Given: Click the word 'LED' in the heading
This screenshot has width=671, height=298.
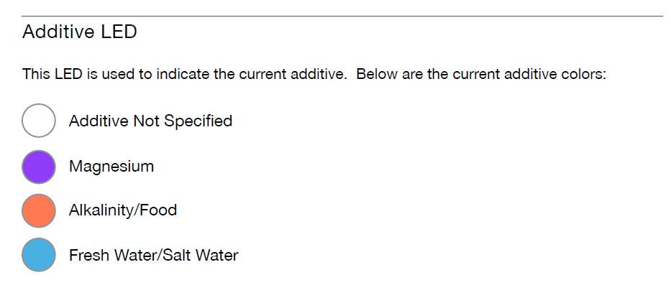Looking at the screenshot, I should (119, 32).
